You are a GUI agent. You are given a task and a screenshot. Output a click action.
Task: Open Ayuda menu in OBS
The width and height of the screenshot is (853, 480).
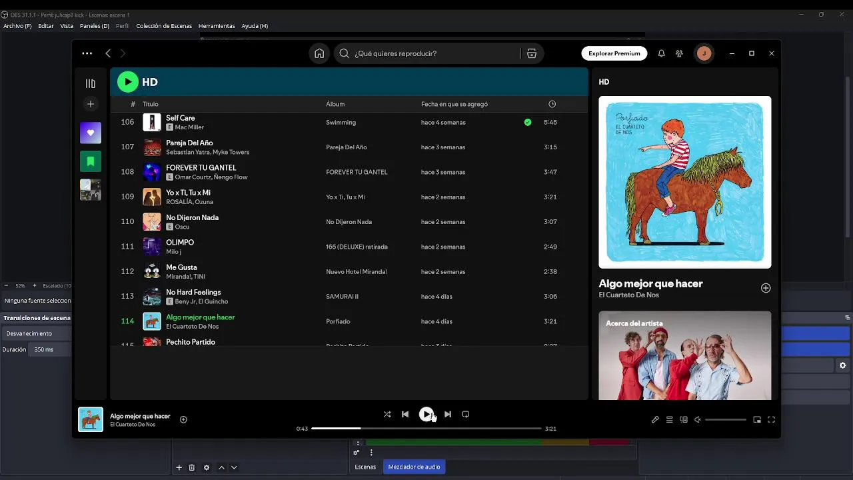[x=255, y=26]
